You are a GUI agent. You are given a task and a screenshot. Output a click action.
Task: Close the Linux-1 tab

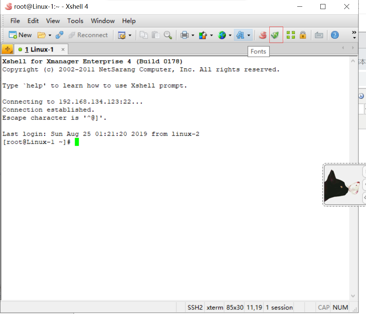[63, 49]
